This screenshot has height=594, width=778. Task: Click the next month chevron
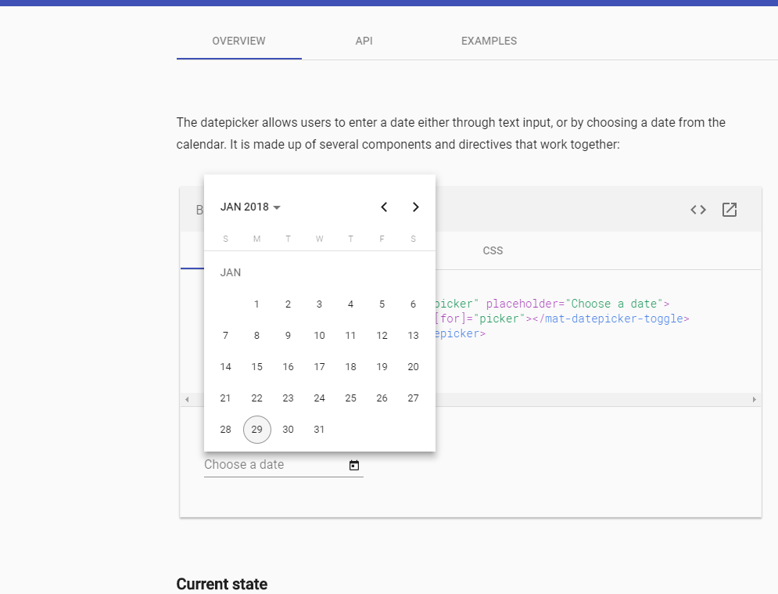click(x=415, y=207)
